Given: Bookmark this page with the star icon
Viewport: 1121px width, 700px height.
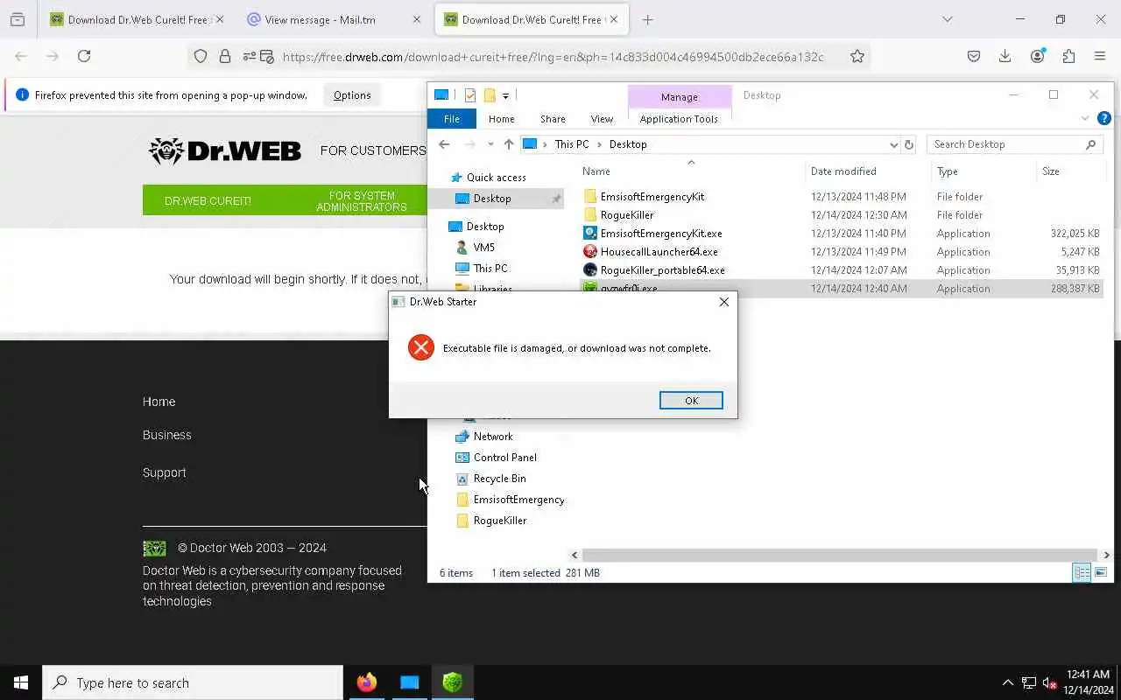Looking at the screenshot, I should click(857, 56).
